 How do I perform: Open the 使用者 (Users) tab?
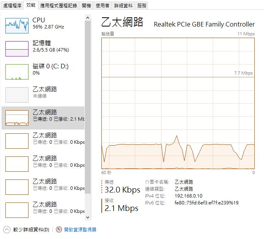(x=102, y=6)
